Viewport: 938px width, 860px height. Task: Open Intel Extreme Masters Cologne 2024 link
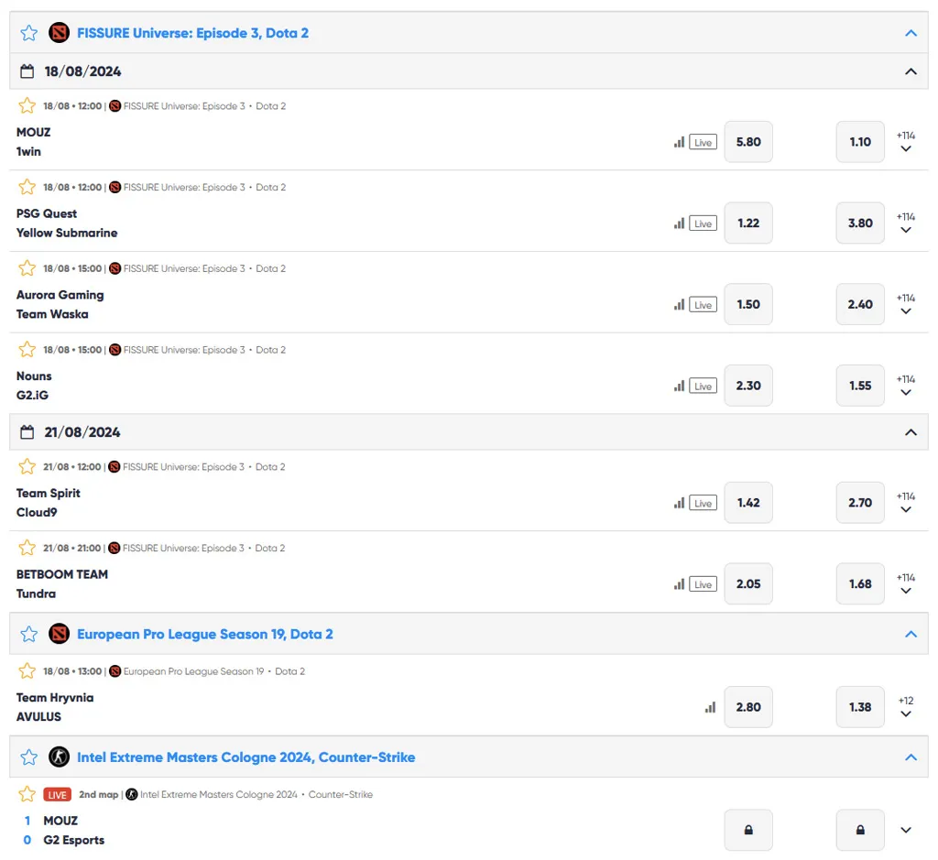tap(245, 757)
